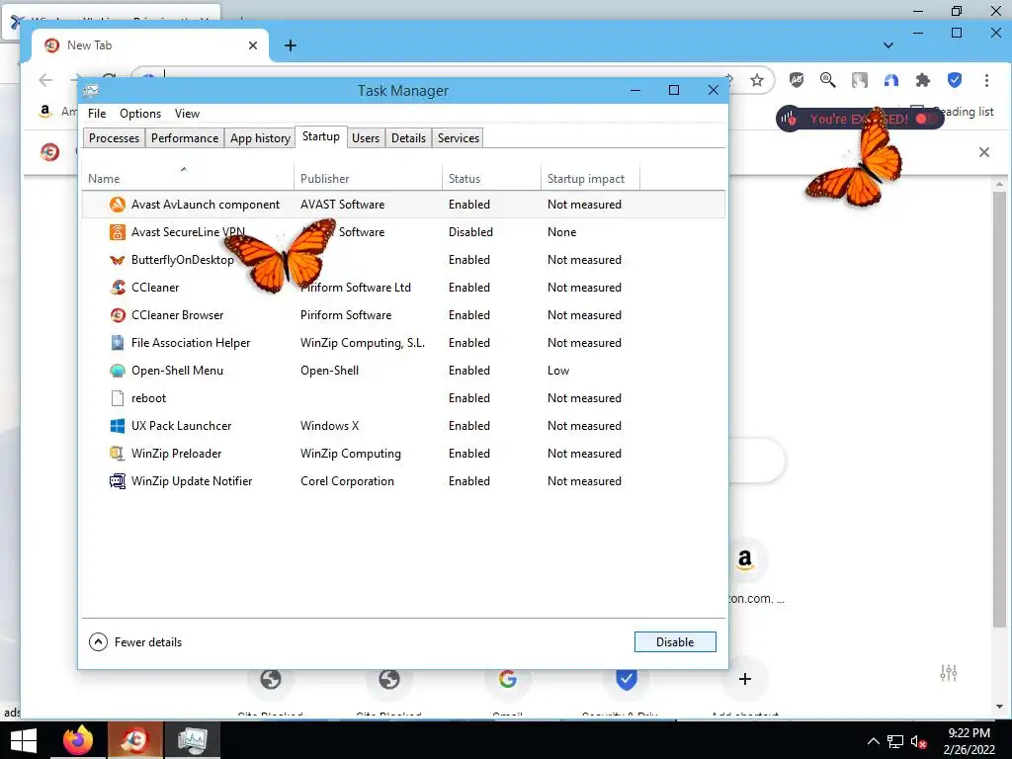Viewport: 1012px width, 759px height.
Task: Open a new browser tab with plus
Action: pyautogui.click(x=291, y=45)
